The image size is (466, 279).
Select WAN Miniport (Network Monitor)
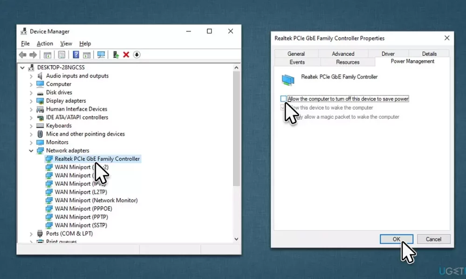[x=96, y=200]
